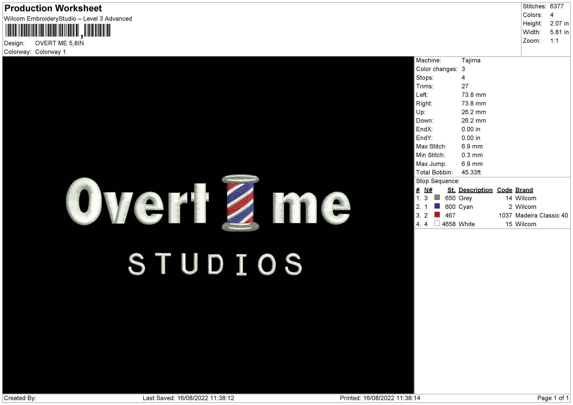Viewport: 573px width, 405px height.
Task: Click the barcode under the header
Action: point(58,31)
